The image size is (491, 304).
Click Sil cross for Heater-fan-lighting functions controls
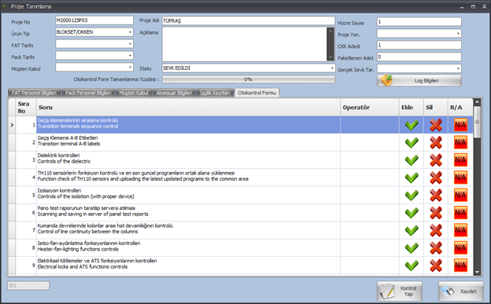coord(436,247)
